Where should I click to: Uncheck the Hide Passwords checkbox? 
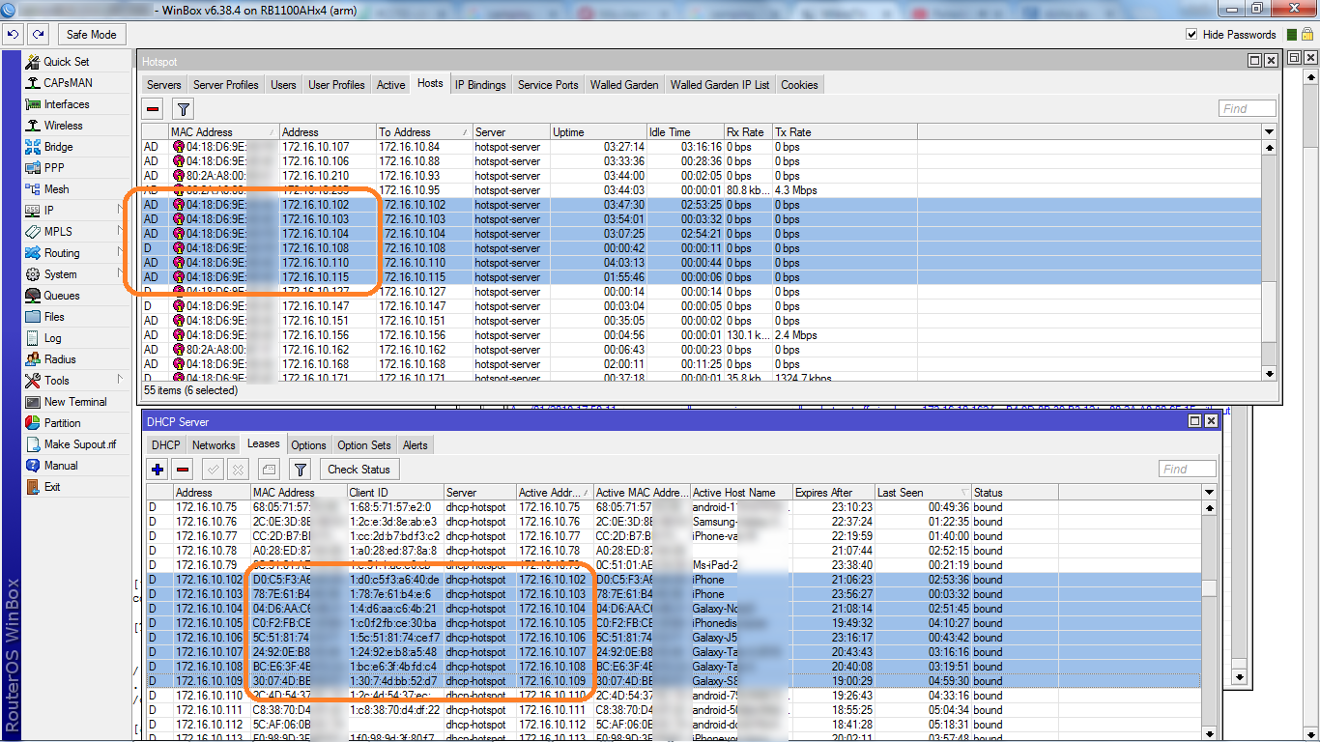1191,34
